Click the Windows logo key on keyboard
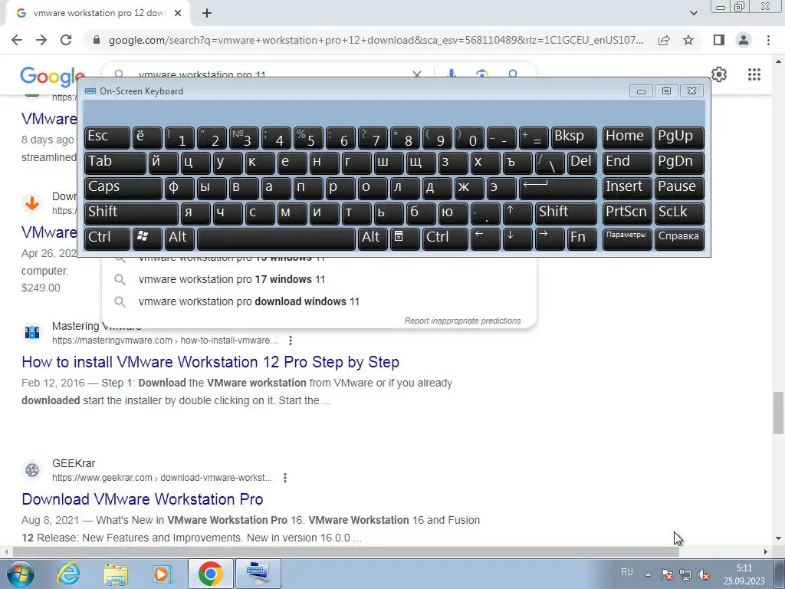 pyautogui.click(x=147, y=238)
